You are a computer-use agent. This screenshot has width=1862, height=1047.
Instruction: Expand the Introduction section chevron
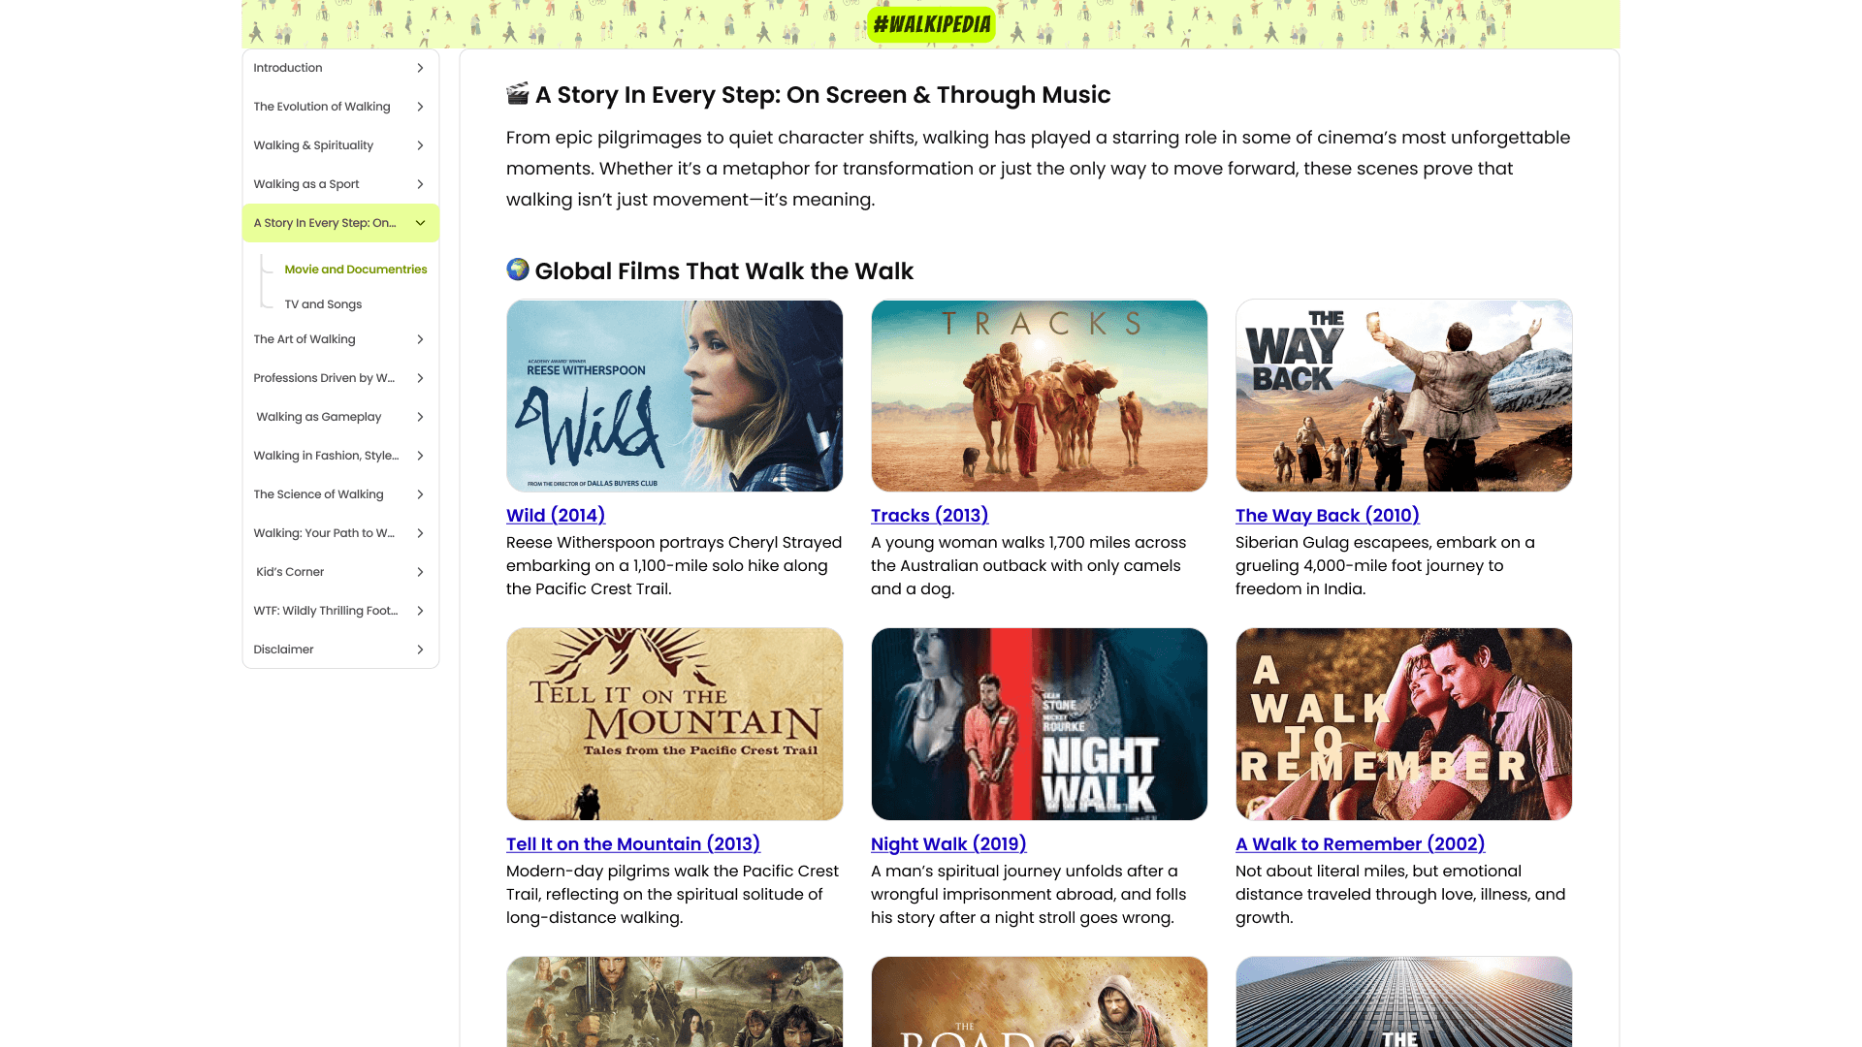[420, 68]
